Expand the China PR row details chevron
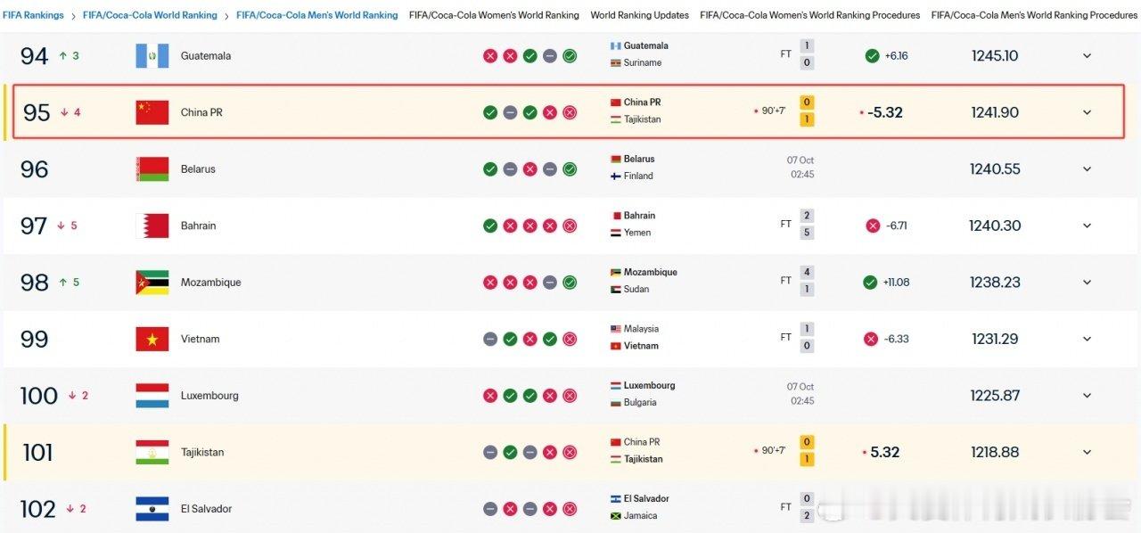 point(1087,112)
